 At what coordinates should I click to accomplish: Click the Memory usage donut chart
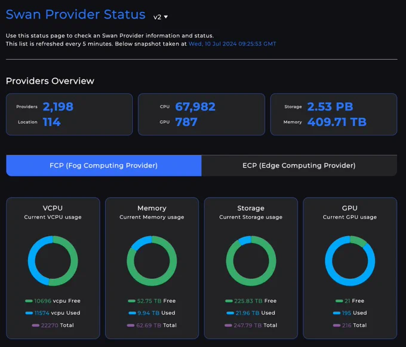152,260
